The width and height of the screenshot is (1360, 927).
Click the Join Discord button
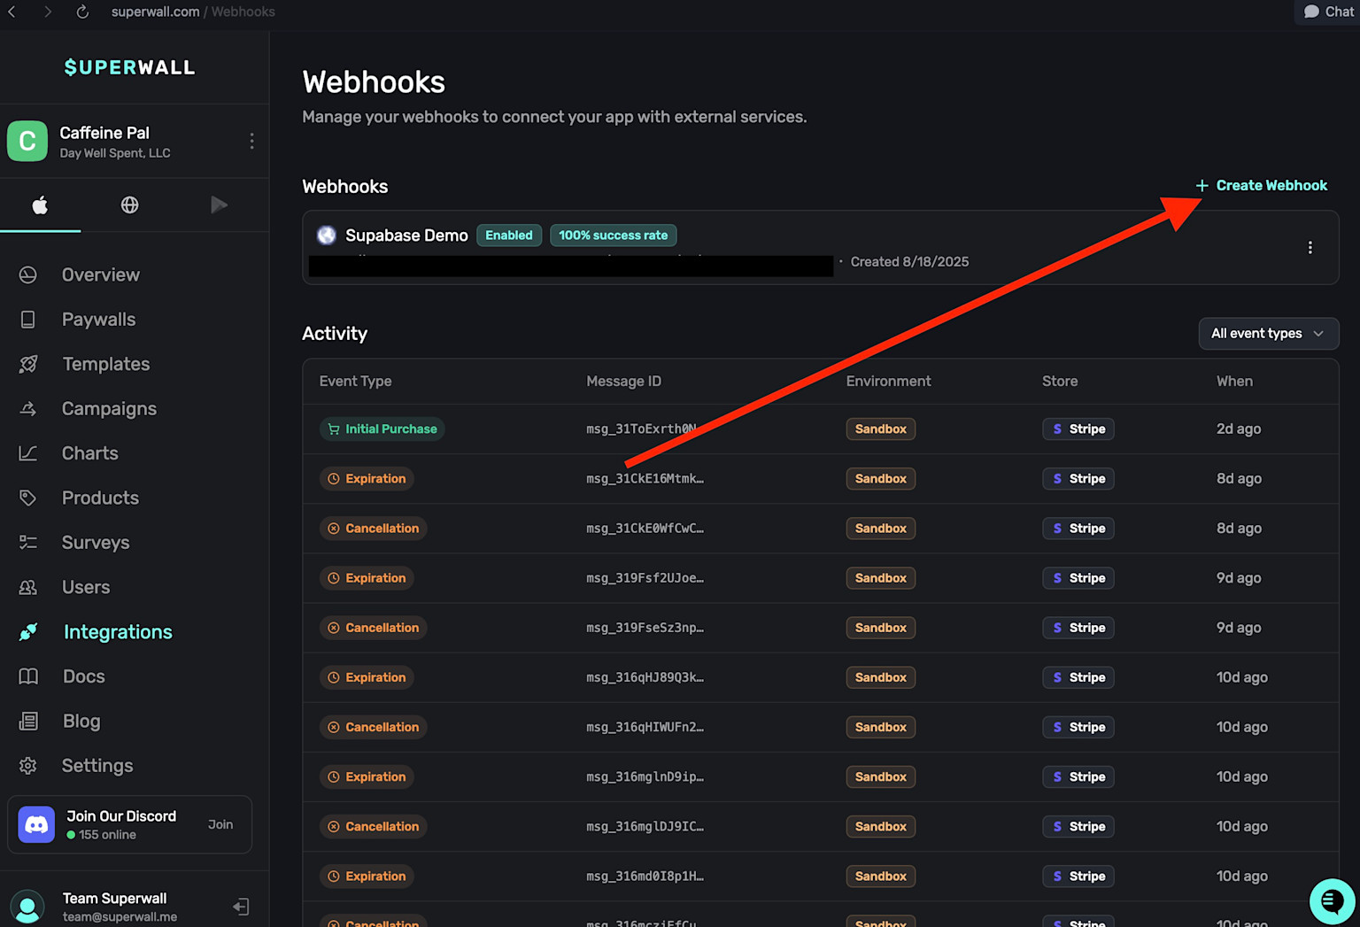pyautogui.click(x=220, y=824)
